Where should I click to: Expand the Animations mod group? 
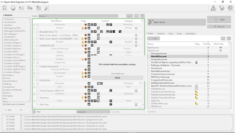(34, 25)
